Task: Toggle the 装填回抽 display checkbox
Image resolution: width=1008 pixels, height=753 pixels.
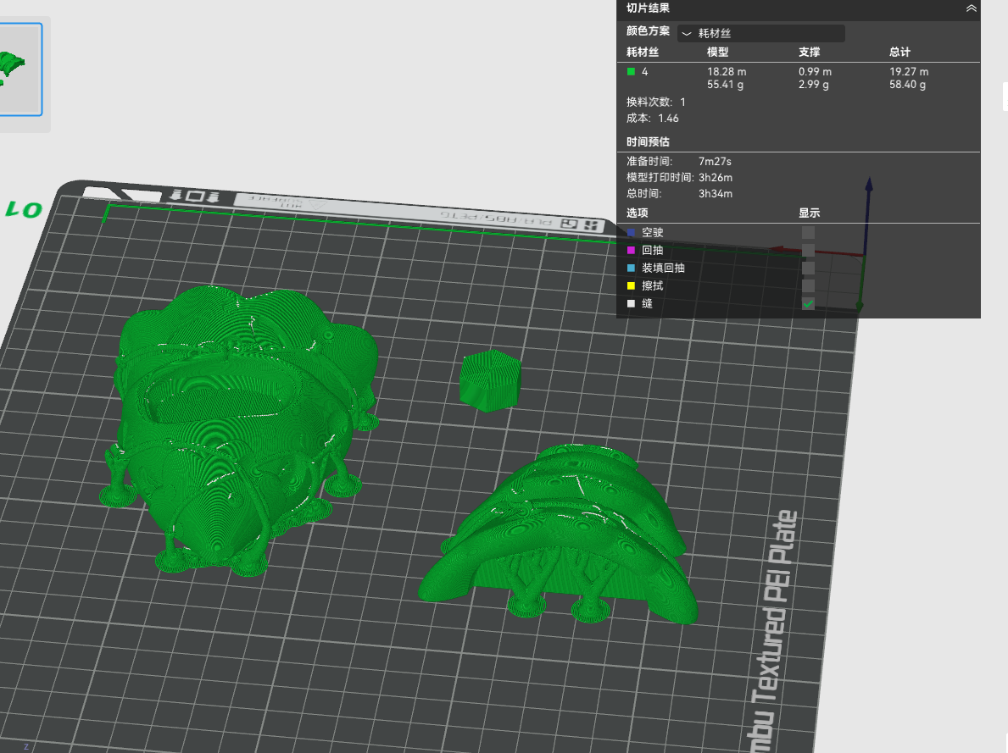Action: tap(808, 268)
